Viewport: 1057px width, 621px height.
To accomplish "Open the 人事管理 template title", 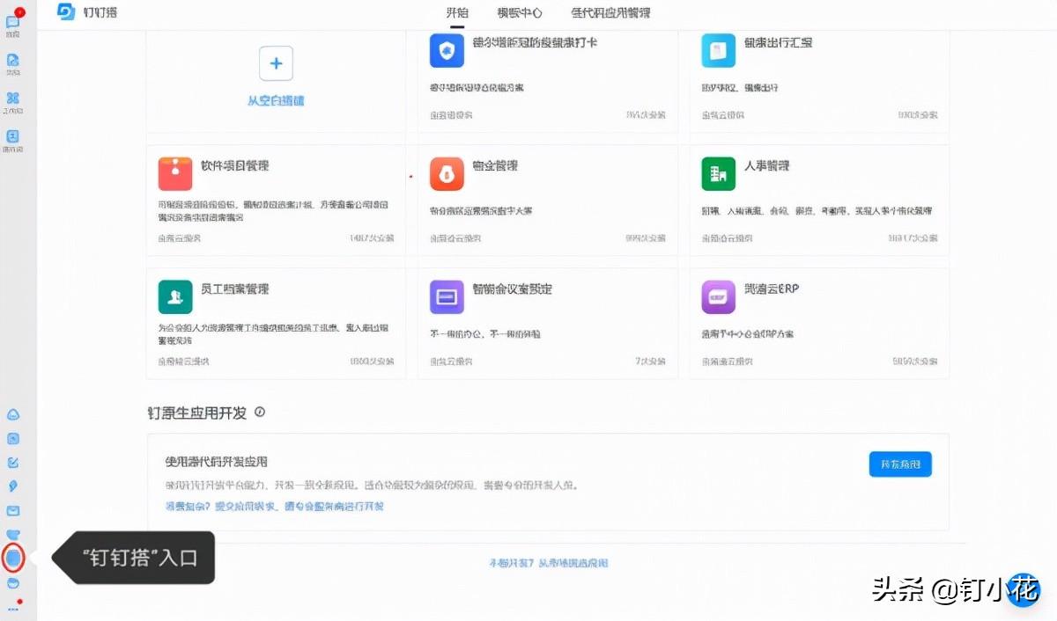I will click(767, 165).
